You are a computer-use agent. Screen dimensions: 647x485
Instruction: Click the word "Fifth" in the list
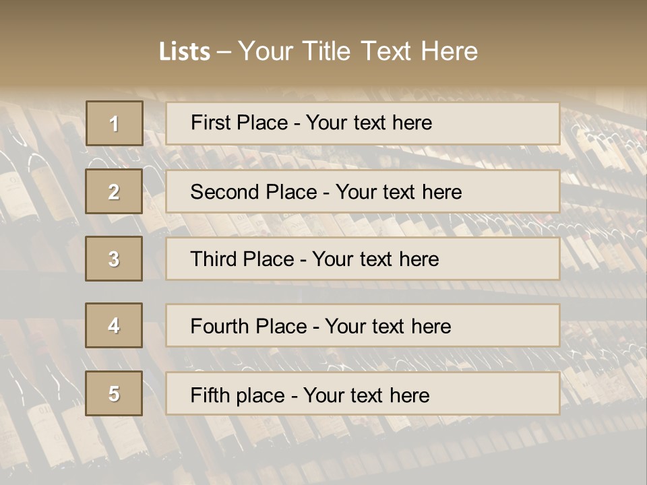pos(208,395)
